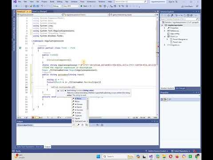Click the Live Share button

pos(187,6)
